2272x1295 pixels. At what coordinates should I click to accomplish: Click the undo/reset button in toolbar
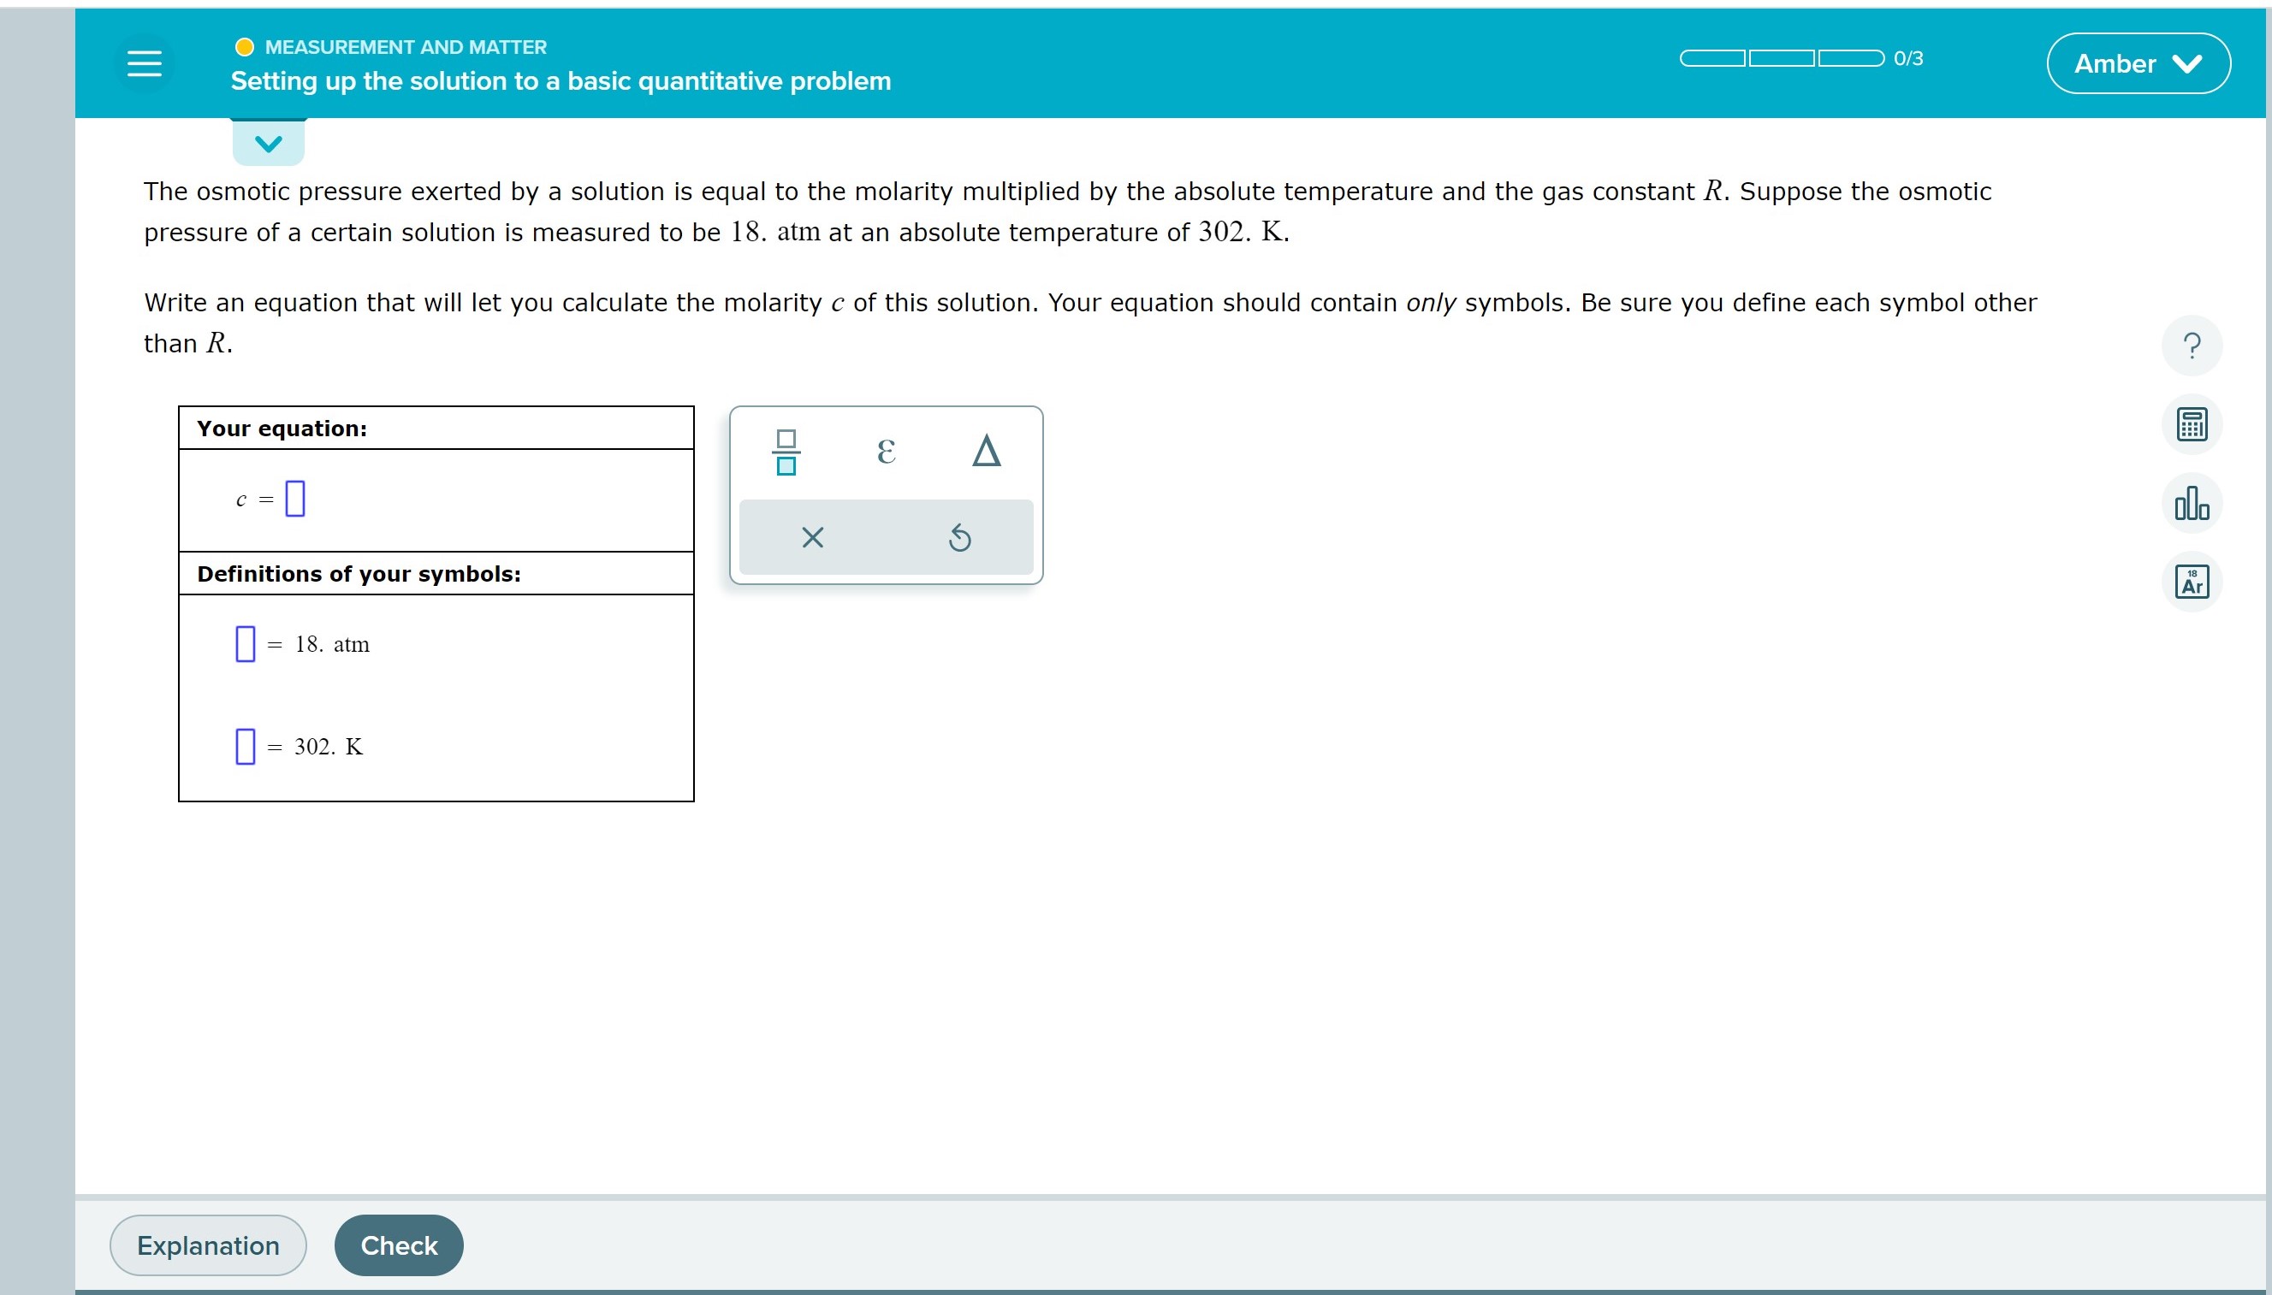point(959,536)
